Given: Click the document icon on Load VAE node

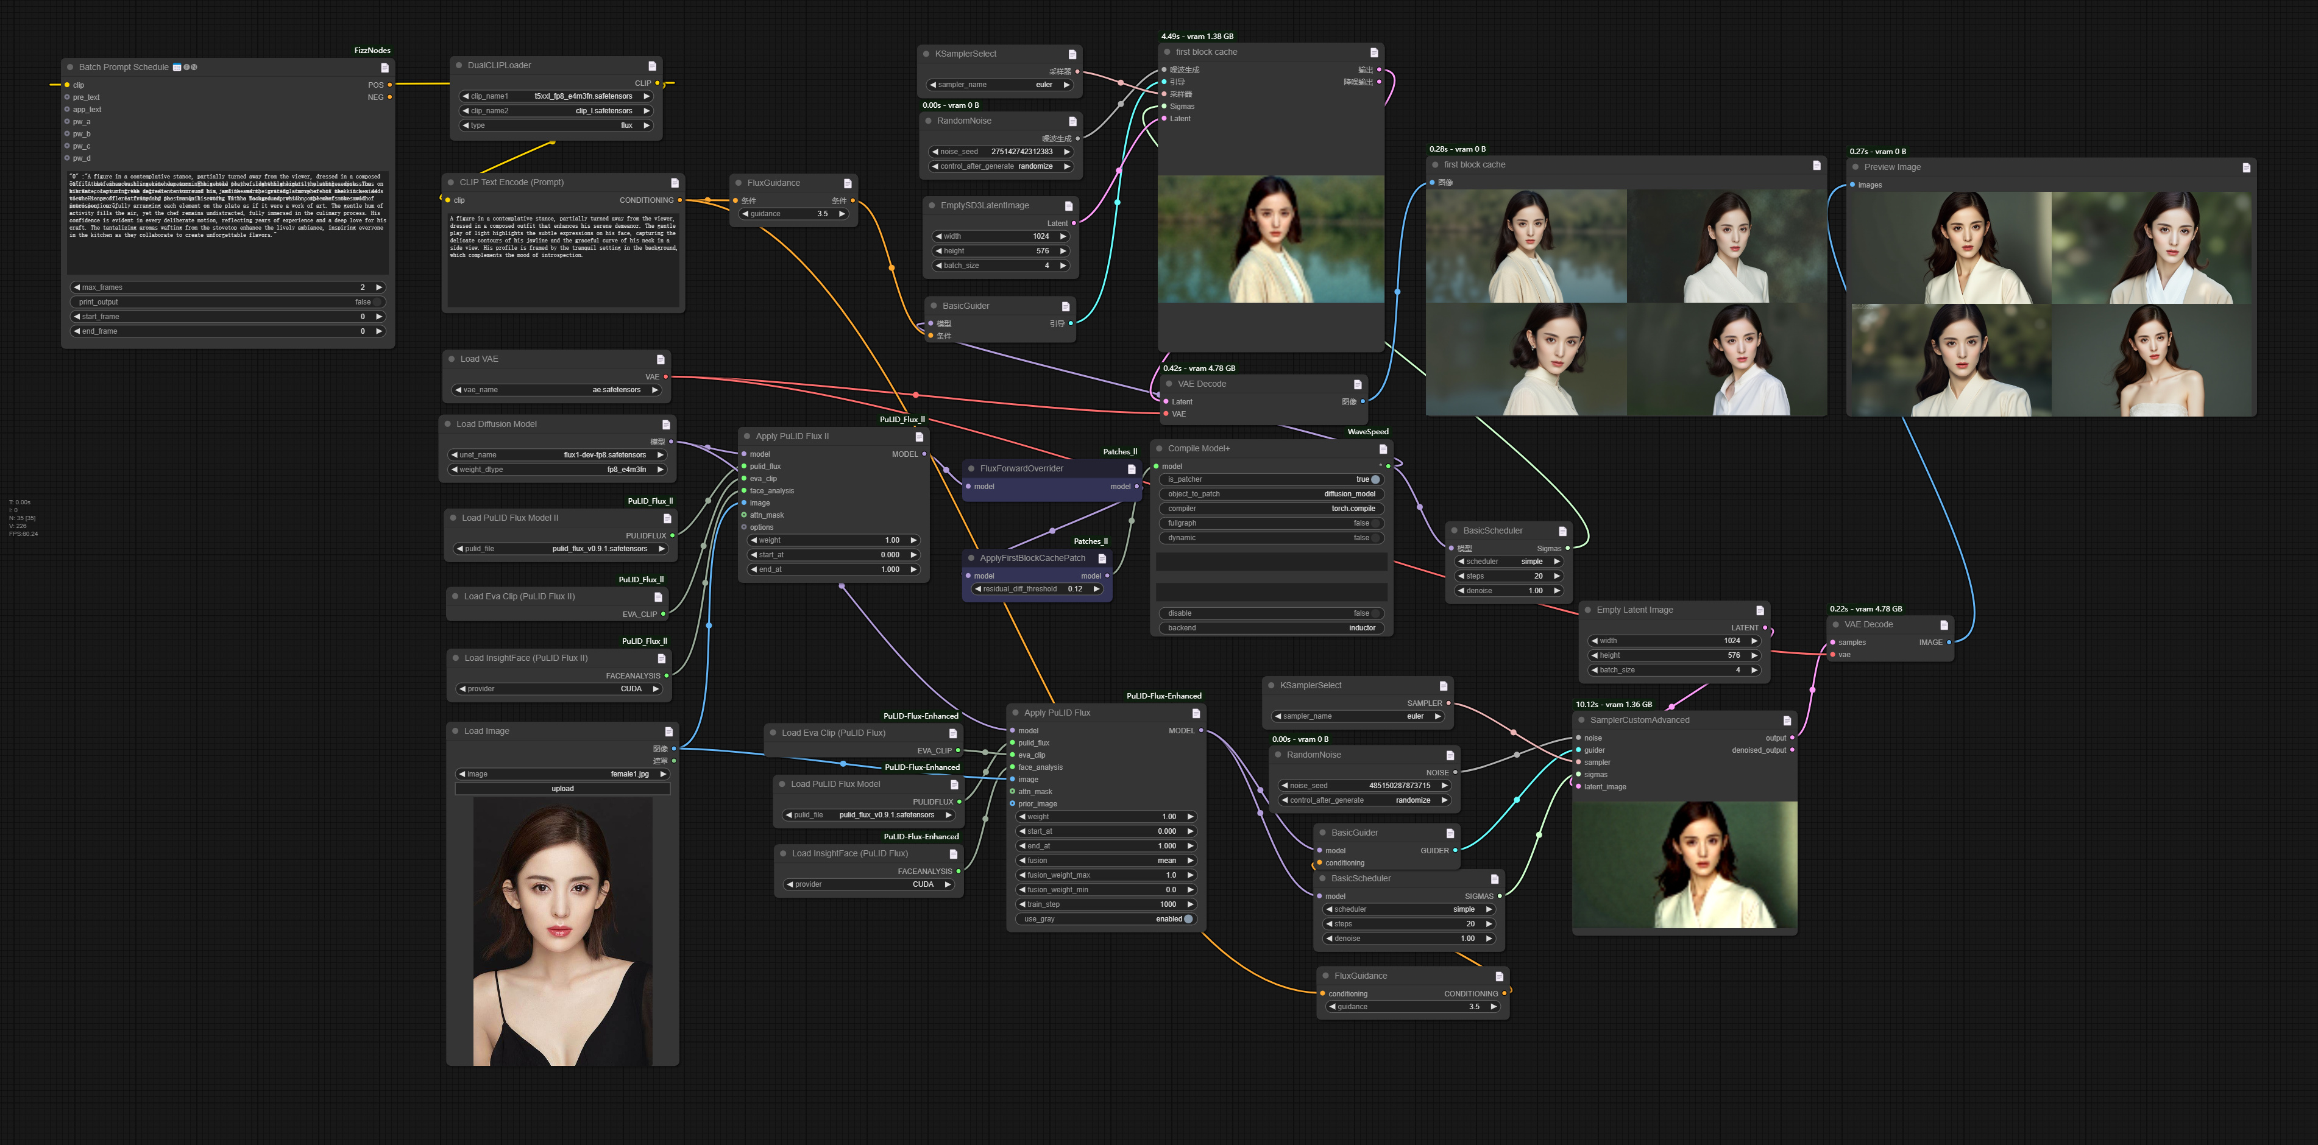Looking at the screenshot, I should coord(661,359).
